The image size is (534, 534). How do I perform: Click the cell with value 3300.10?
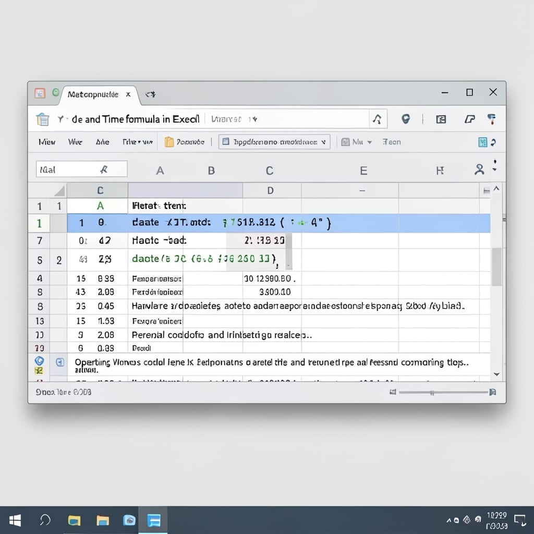[x=275, y=292]
